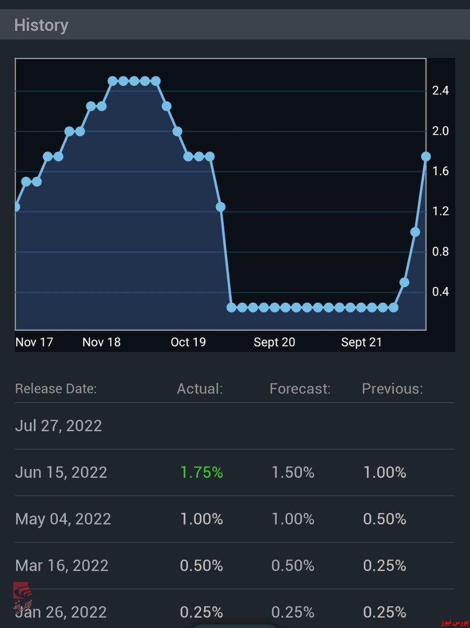Click the Previous column header
This screenshot has height=628, width=470.
(392, 389)
